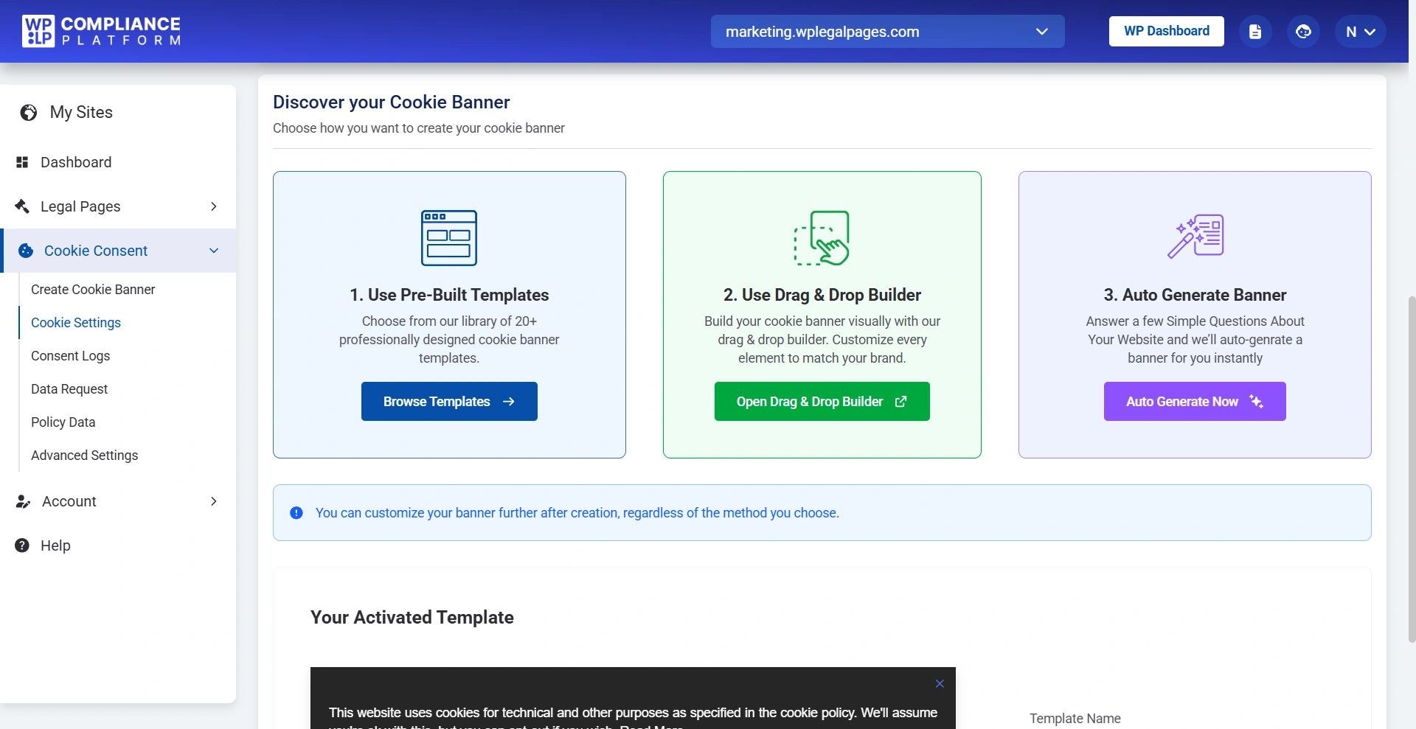
Task: Open the user profile N dropdown
Action: pyautogui.click(x=1360, y=32)
